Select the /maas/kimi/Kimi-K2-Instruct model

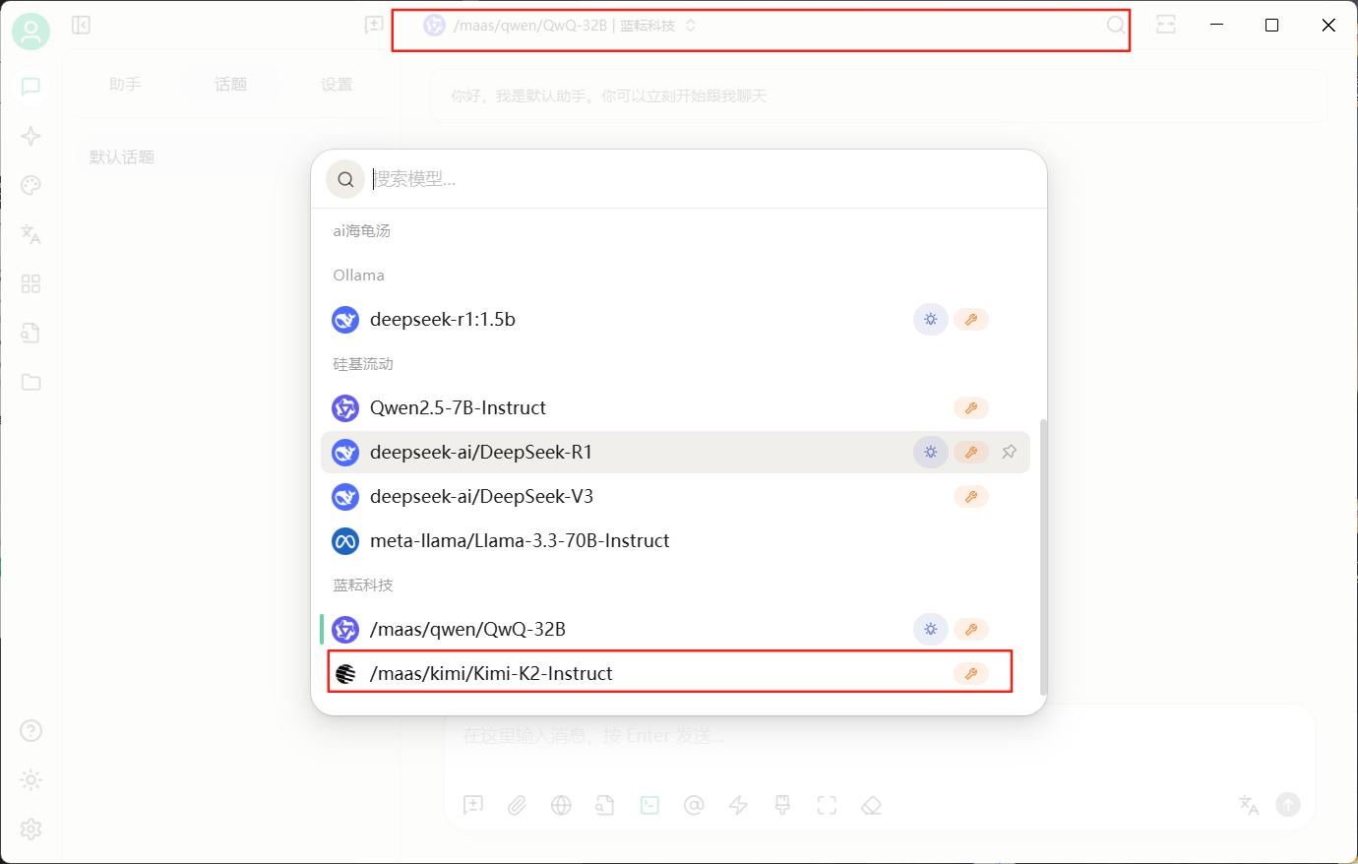tap(675, 673)
